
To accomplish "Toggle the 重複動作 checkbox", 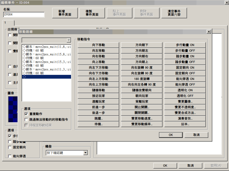I will coord(26,114).
